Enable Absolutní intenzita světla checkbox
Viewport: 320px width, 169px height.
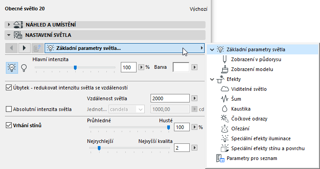click(x=9, y=109)
